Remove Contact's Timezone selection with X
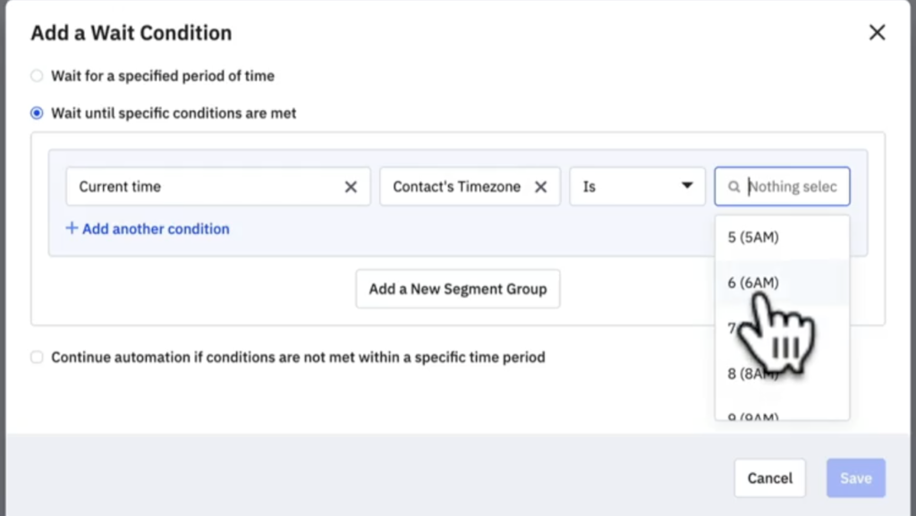The height and width of the screenshot is (516, 916). (x=540, y=187)
